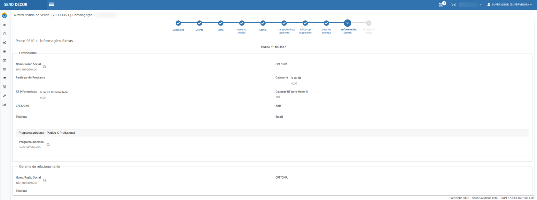This screenshot has height=200, width=537.
Task: Click the Profissional NÃO INFORMADO name field
Action: coord(27,70)
